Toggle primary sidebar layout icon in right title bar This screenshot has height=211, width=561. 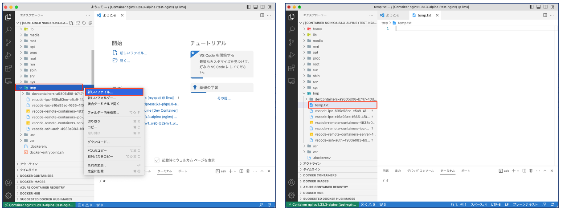tap(531, 8)
